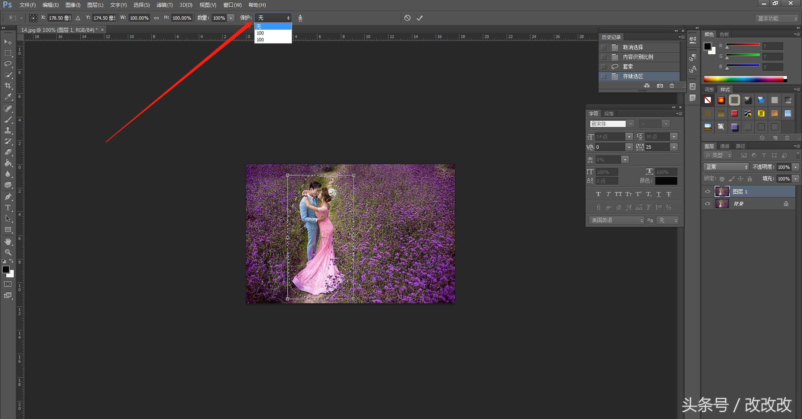Select the Zoom tool

coord(8,252)
